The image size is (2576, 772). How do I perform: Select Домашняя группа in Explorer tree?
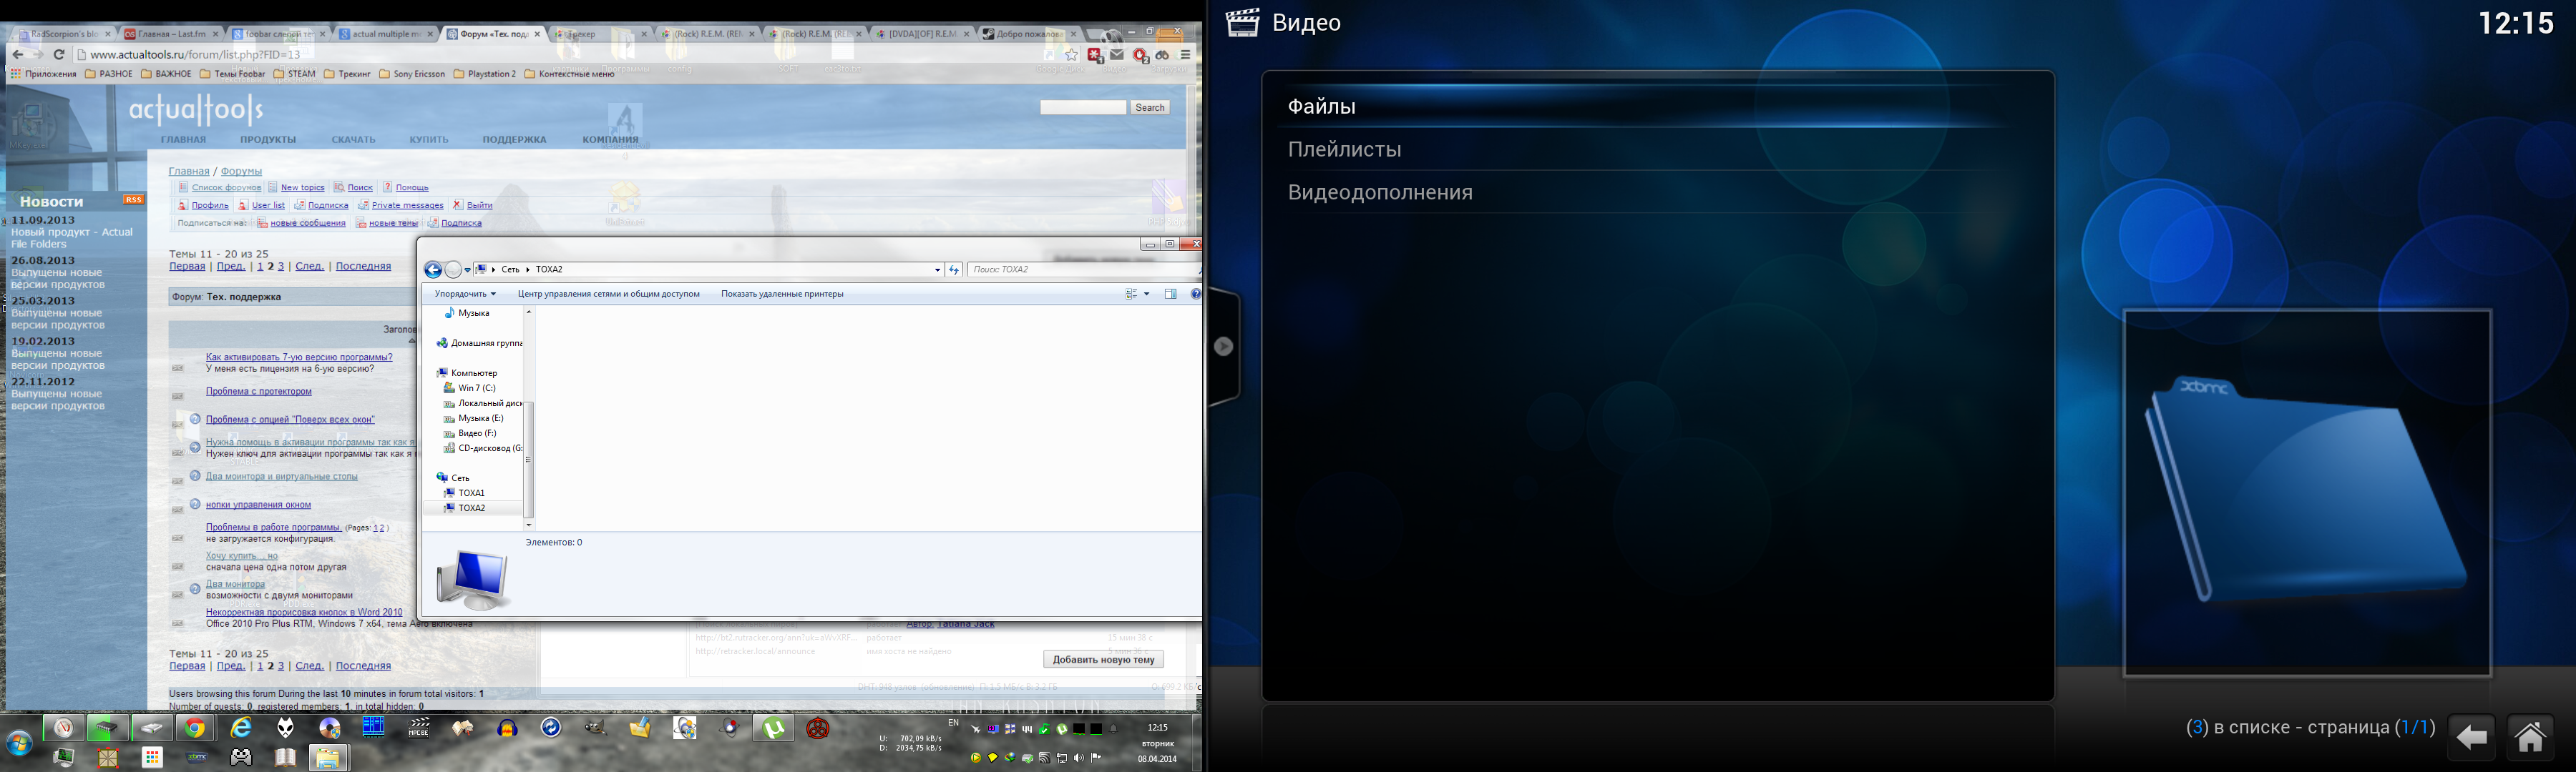pos(479,344)
